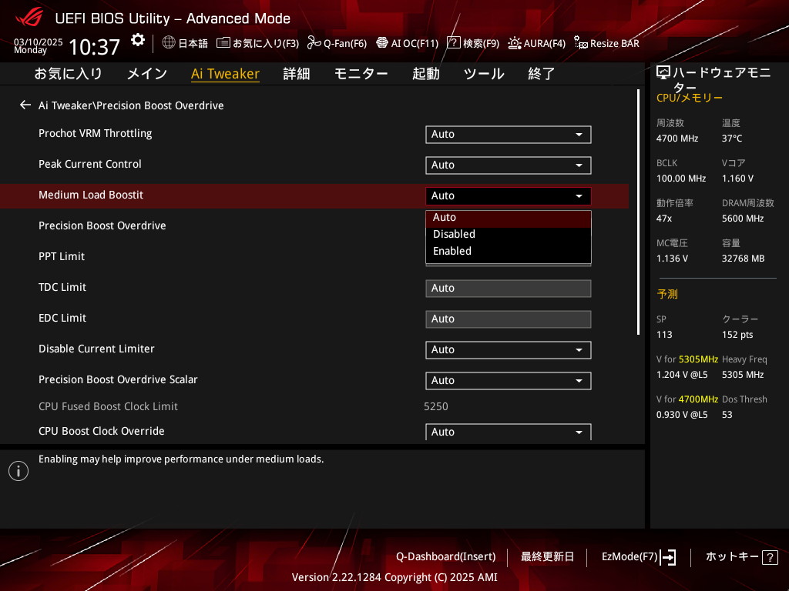The image size is (789, 591).
Task: Toggle Resize BAR option
Action: coord(606,43)
